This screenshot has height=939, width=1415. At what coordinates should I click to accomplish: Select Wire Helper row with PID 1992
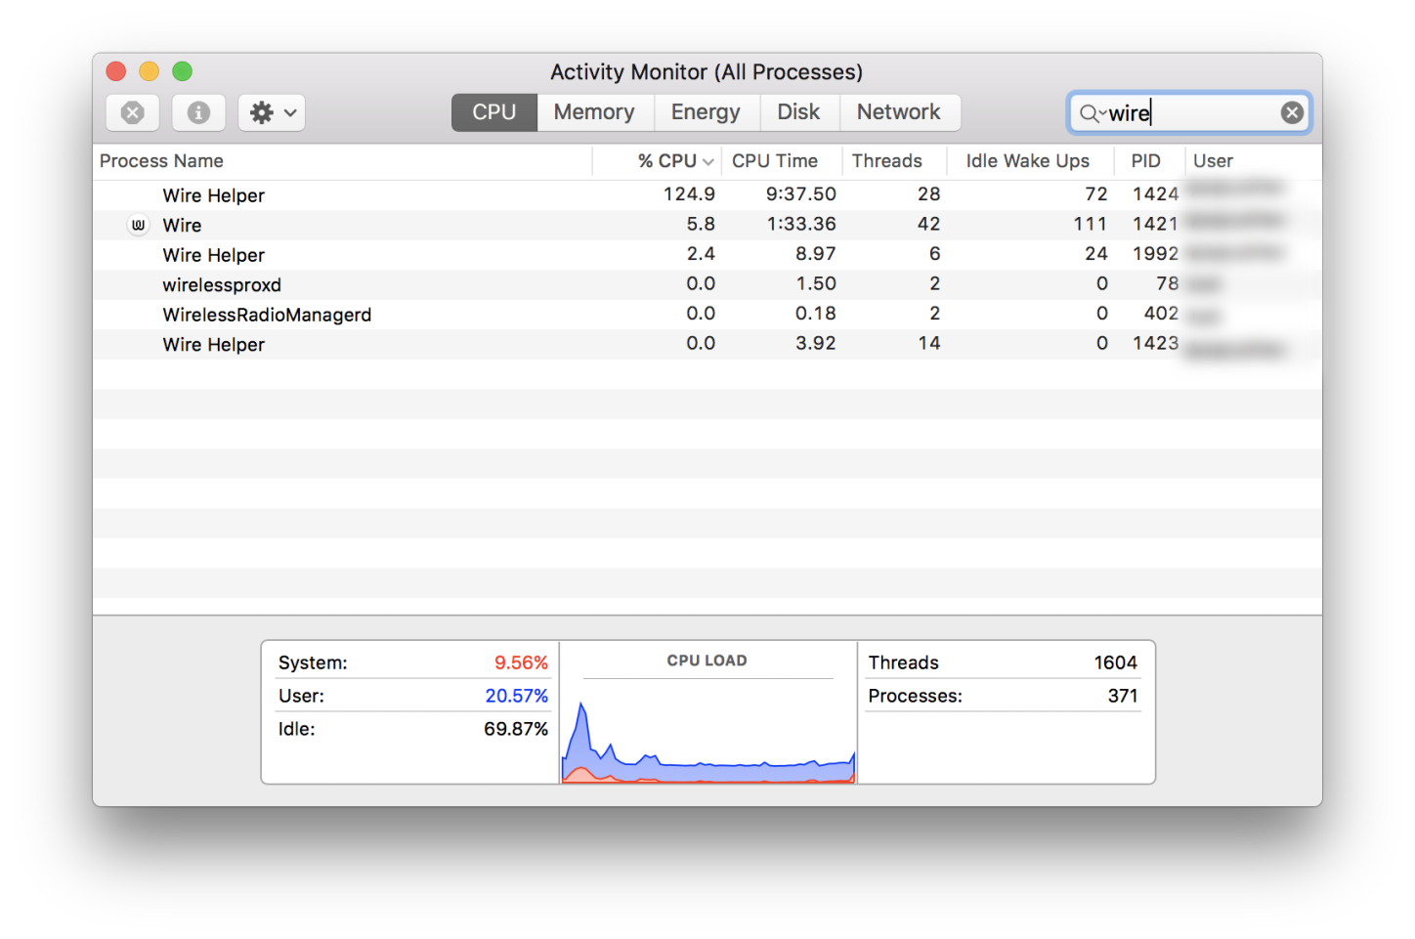click(x=707, y=255)
